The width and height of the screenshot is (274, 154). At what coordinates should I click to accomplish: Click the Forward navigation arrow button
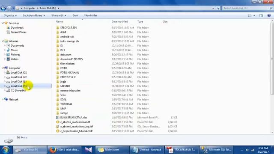(x=9, y=8)
